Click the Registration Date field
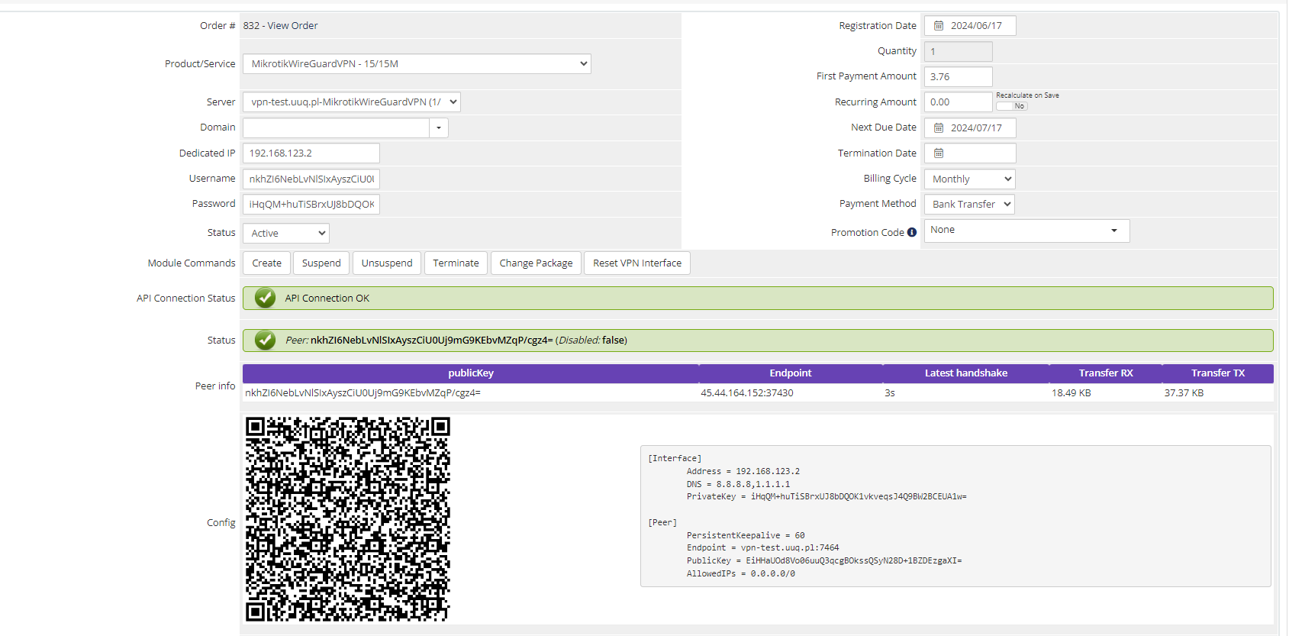Screen dimensions: 1289x636 pos(970,26)
